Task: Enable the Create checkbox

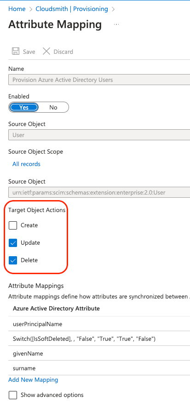Action: point(13,225)
